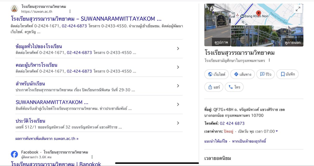Open ดูรูปภาพ photo thumbnail
This screenshot has width=314, height=166.
217,25
